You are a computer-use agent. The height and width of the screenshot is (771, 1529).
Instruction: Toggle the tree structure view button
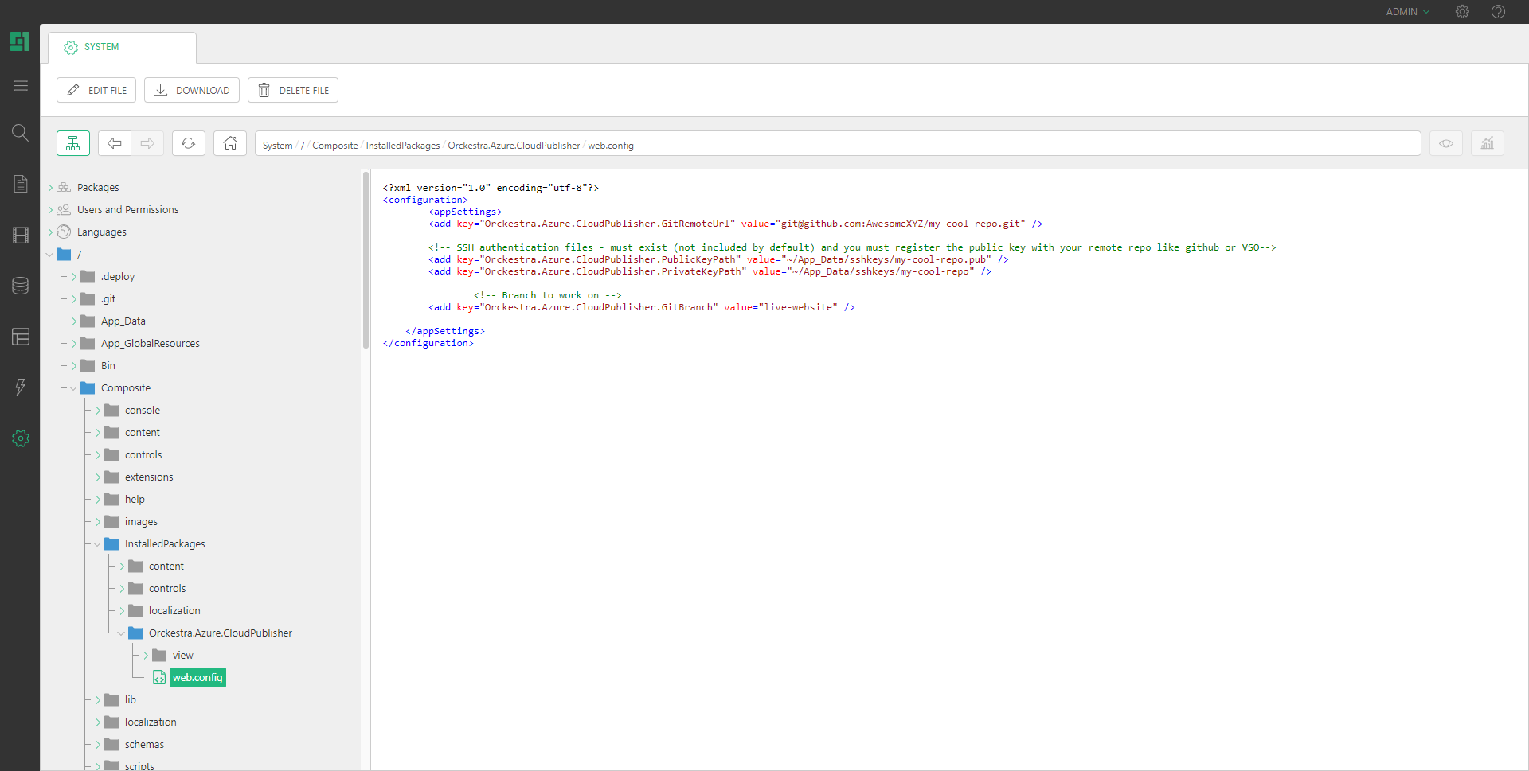[x=73, y=143]
